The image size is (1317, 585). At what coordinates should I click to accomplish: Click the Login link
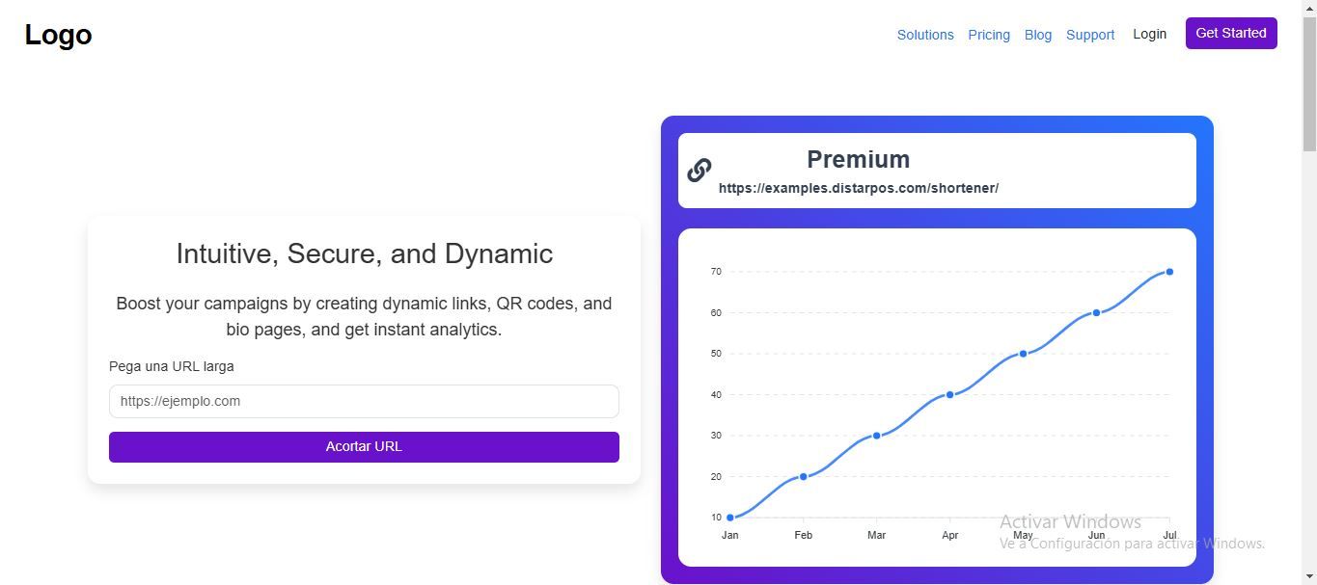click(1149, 34)
